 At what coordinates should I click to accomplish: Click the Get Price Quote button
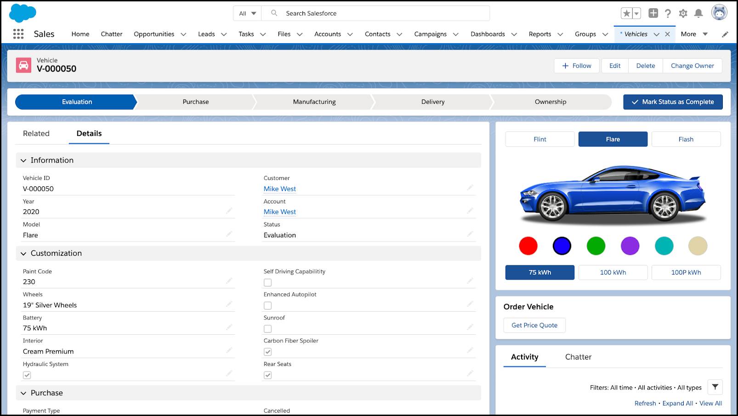pyautogui.click(x=534, y=325)
